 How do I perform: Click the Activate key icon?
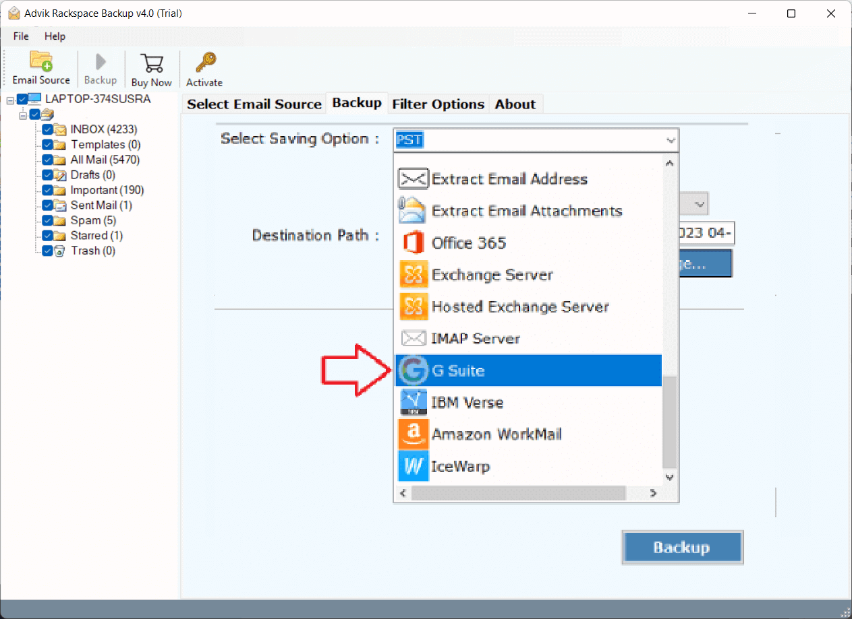(x=204, y=67)
